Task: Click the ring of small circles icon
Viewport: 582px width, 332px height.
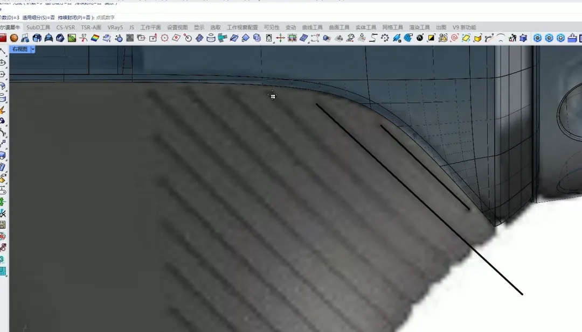Action: click(385, 38)
